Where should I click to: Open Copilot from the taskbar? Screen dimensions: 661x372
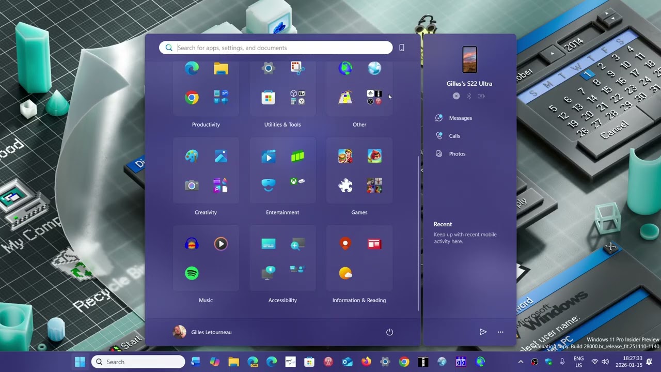[214, 362]
